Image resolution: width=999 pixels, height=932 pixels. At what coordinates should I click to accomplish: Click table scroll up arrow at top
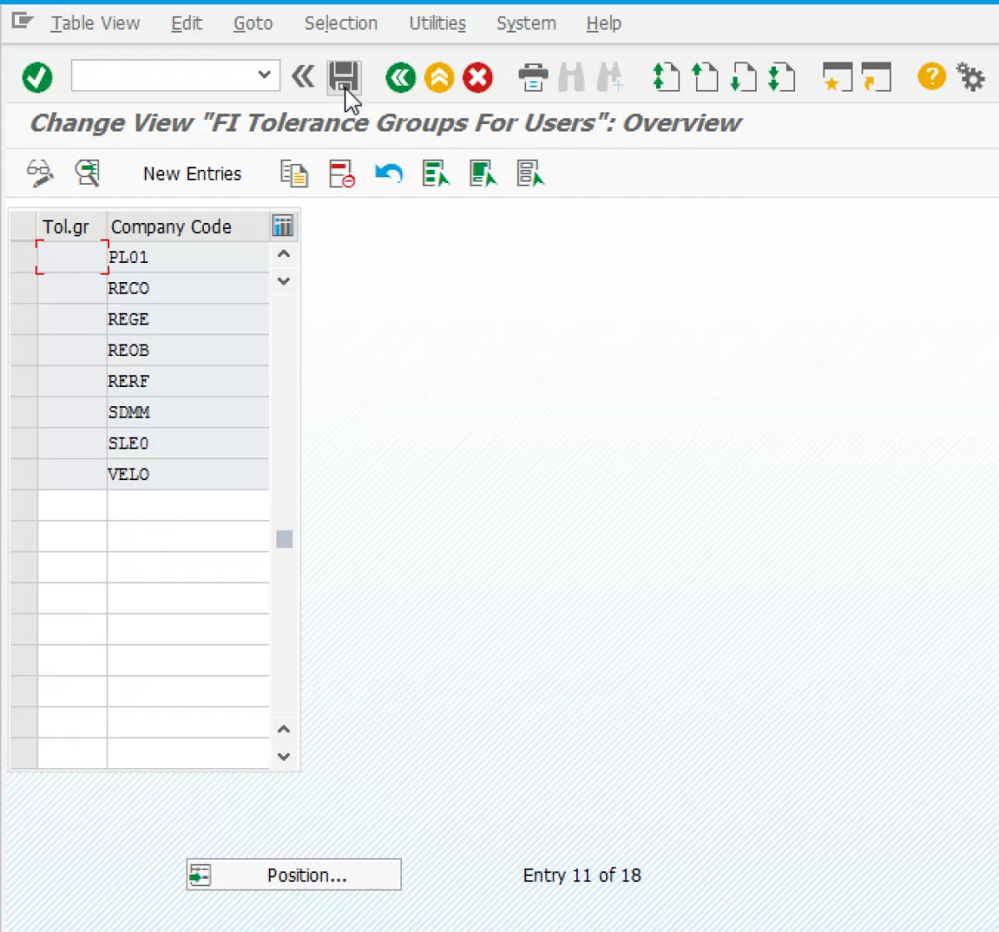284,255
